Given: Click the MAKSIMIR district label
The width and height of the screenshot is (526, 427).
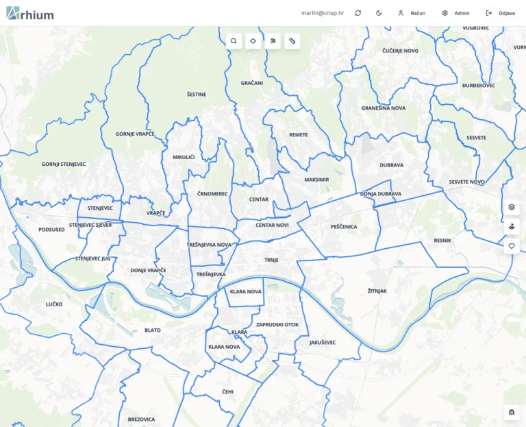Looking at the screenshot, I should click(316, 180).
